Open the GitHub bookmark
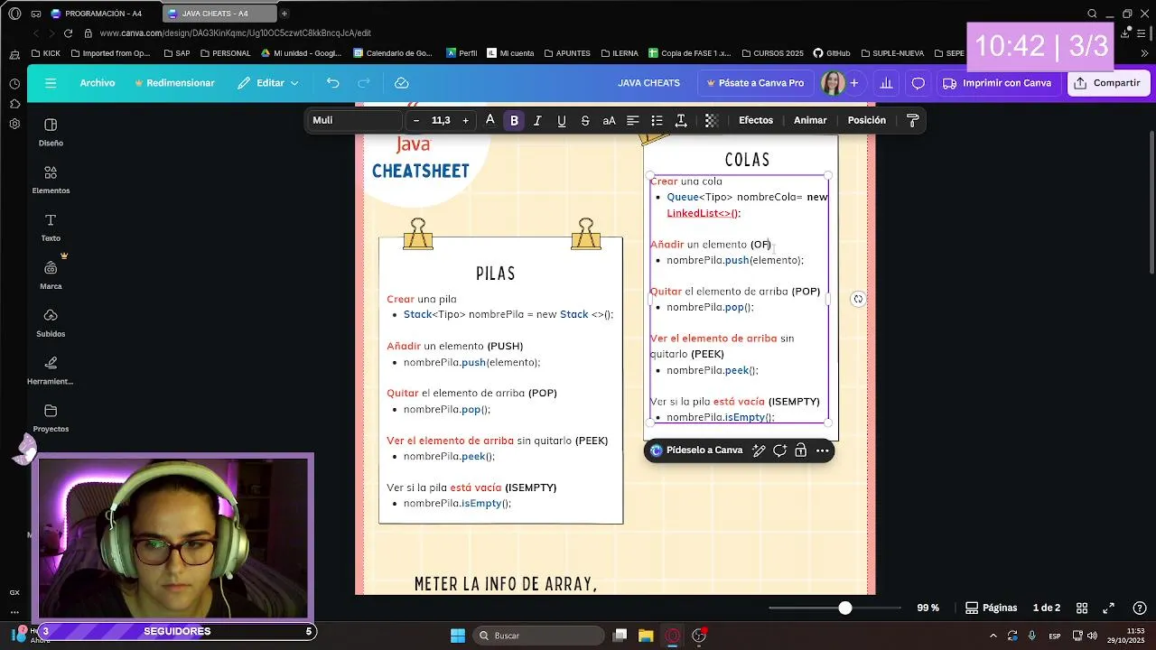The height and width of the screenshot is (650, 1156). [x=832, y=53]
